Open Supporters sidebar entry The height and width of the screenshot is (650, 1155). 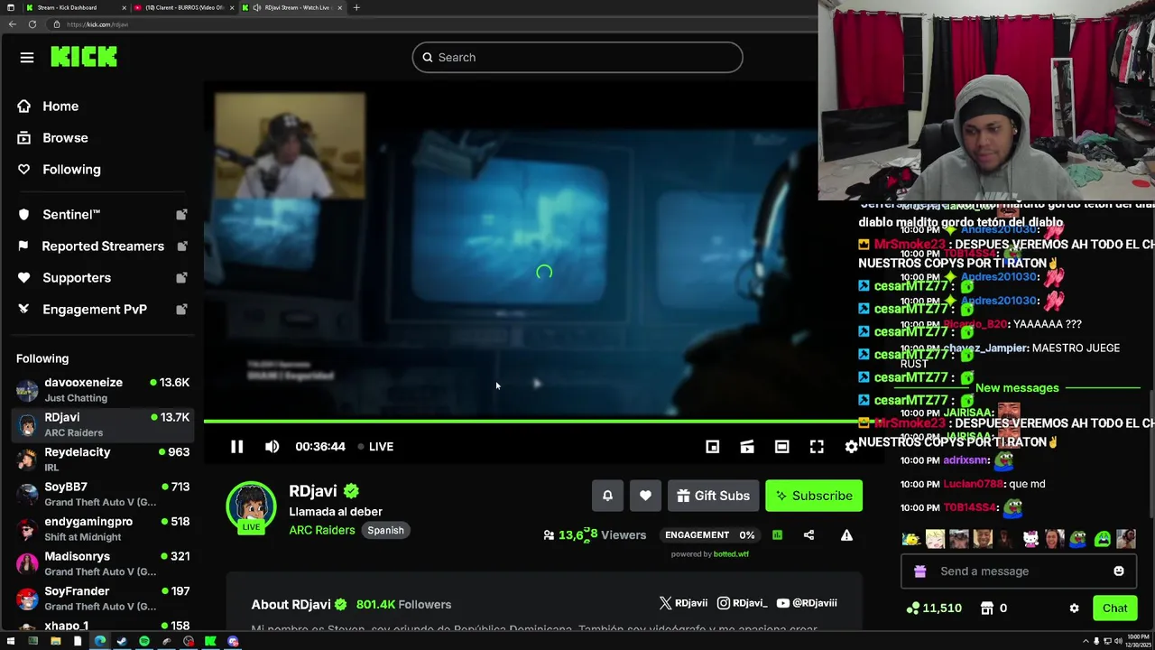[101, 278]
